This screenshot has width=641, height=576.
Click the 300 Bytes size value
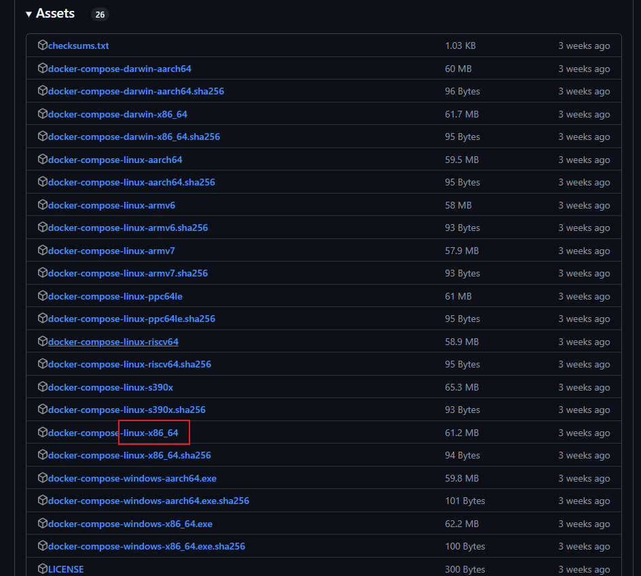(465, 569)
